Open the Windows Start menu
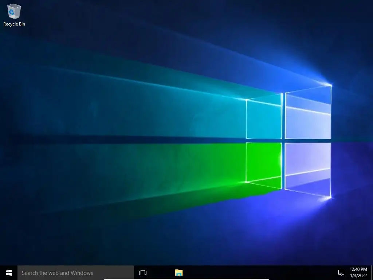 pyautogui.click(x=9, y=273)
